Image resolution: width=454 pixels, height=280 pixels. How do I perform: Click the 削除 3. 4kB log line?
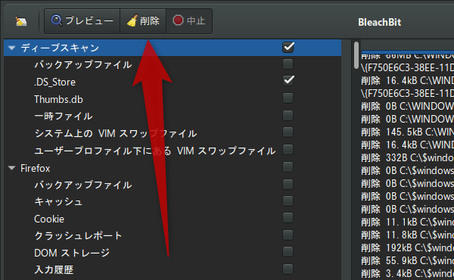tap(407, 273)
